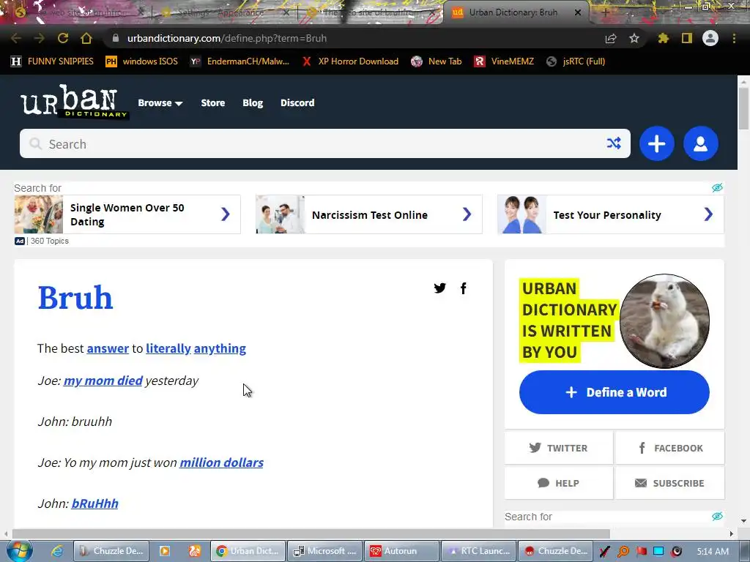Switch to the Autorun taskbar window
750x562 pixels.
(401, 551)
